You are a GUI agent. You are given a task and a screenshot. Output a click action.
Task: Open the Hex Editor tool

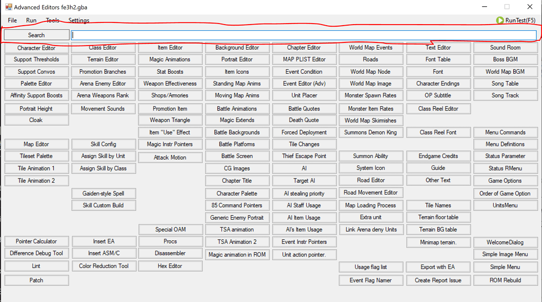point(170,266)
